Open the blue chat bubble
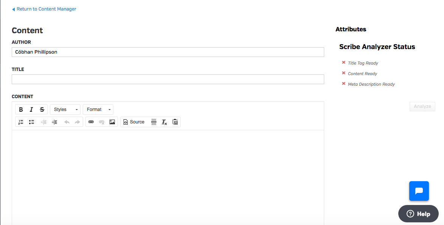 (x=419, y=191)
